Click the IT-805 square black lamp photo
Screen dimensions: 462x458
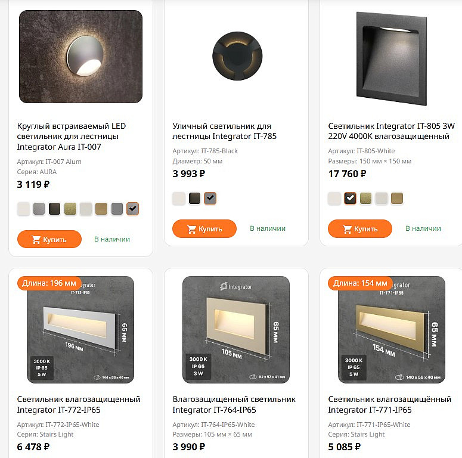point(392,57)
